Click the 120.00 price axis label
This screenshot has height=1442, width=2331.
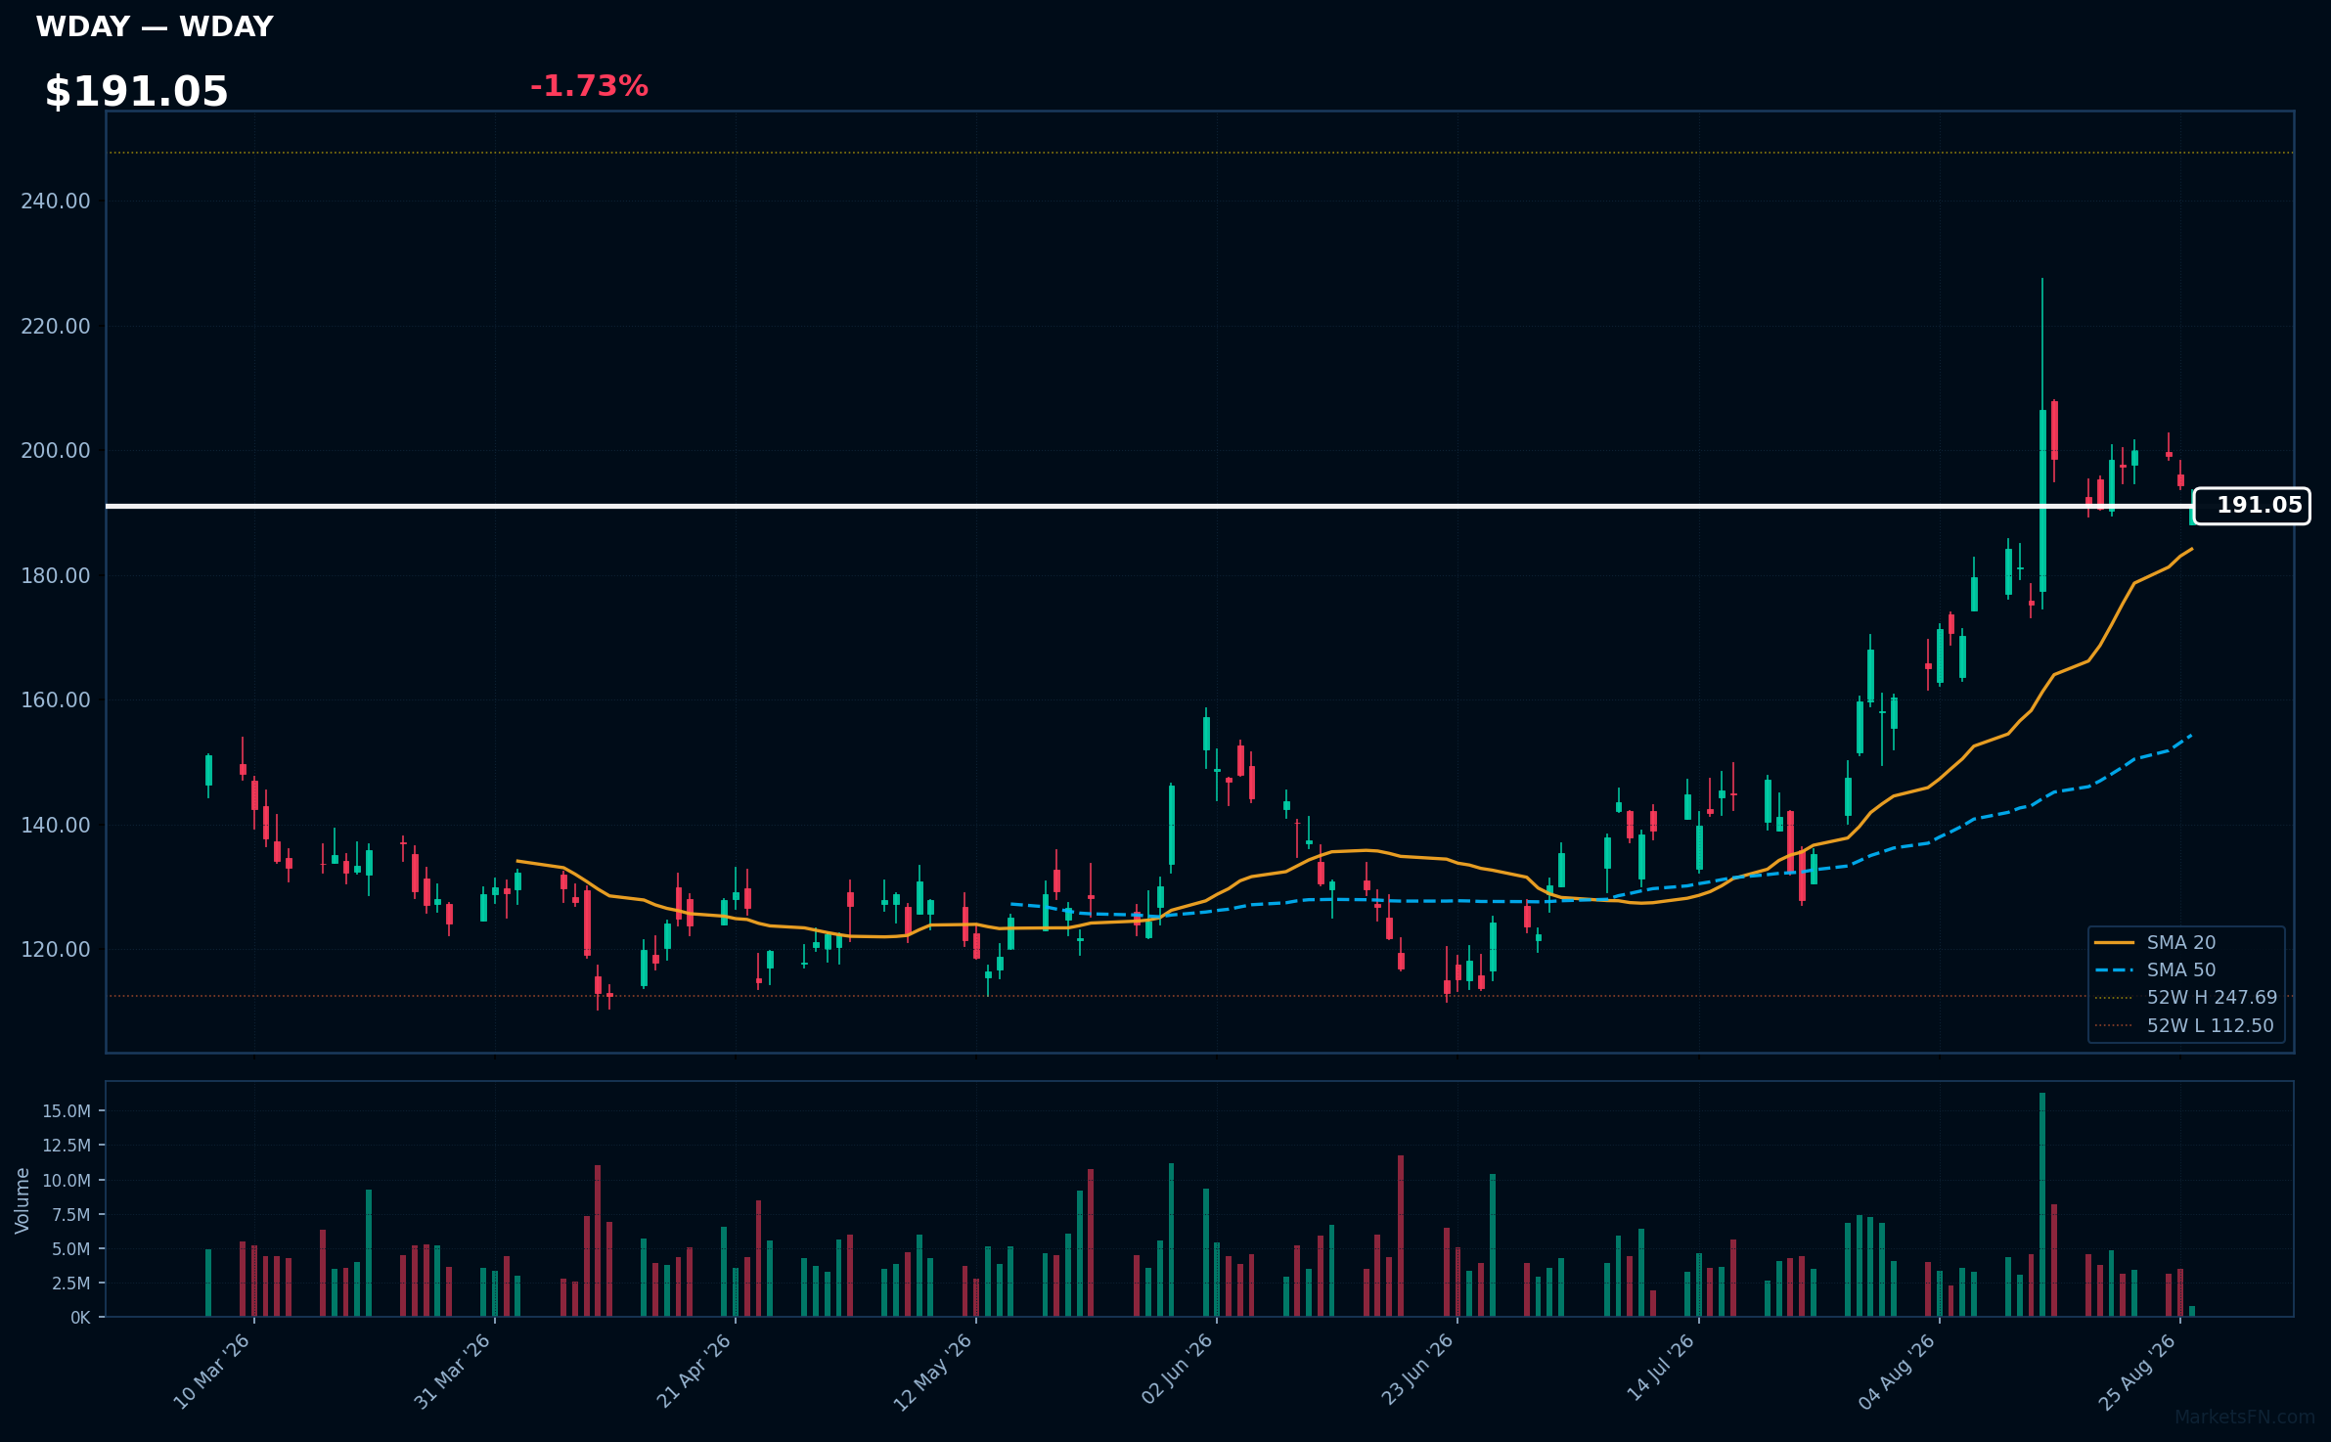[56, 950]
